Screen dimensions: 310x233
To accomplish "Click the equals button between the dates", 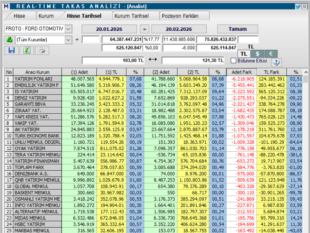I will pos(144,29).
